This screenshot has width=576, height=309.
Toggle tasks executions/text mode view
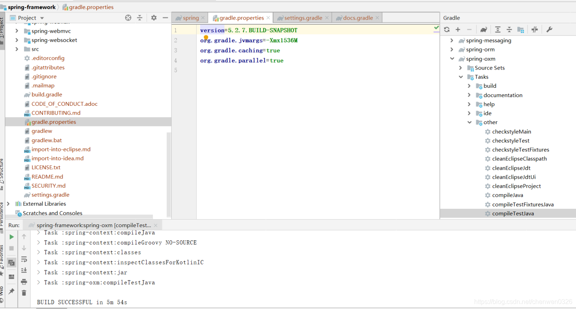[12, 263]
